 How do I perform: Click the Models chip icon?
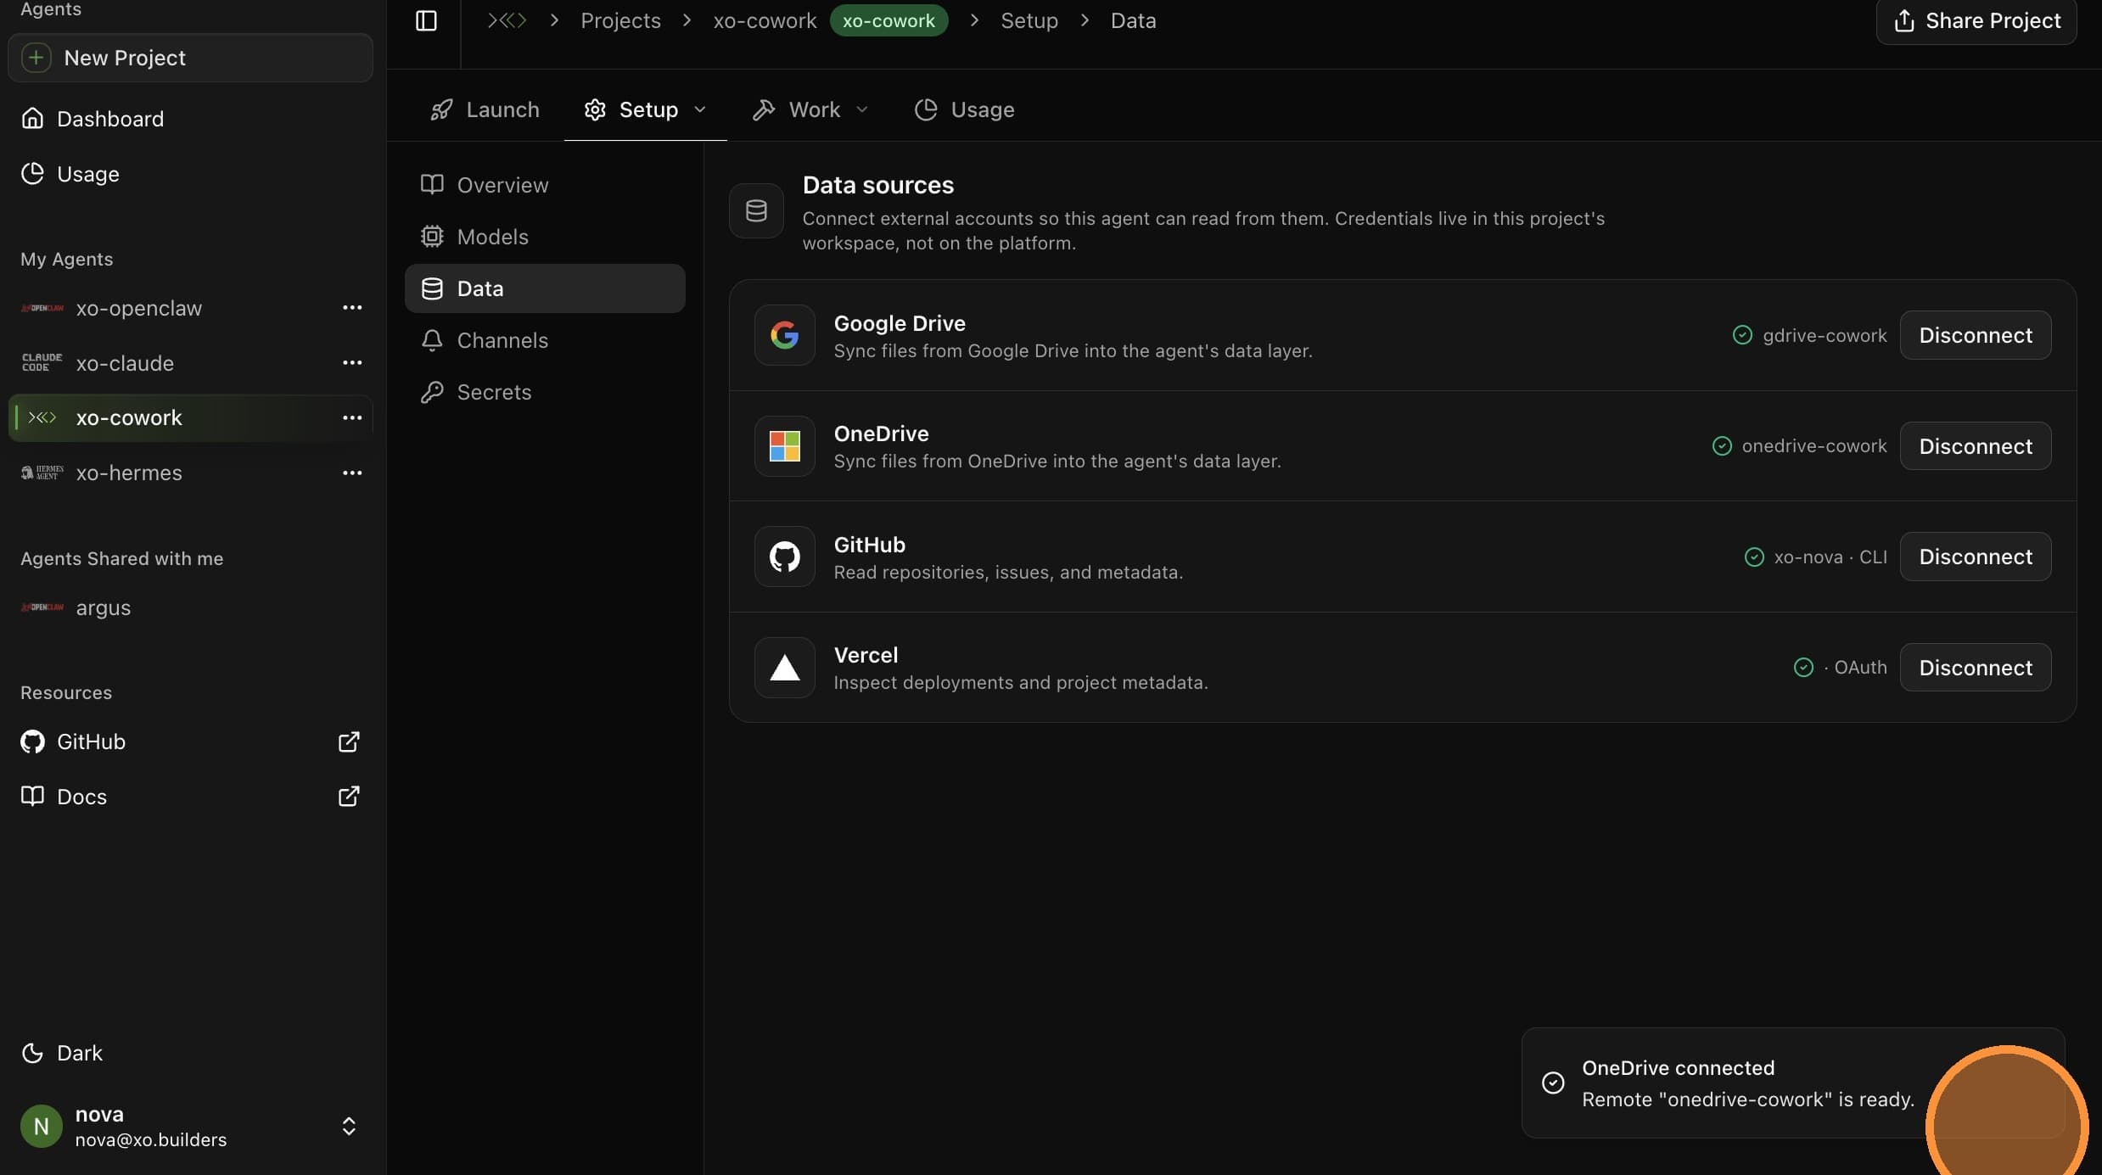[x=432, y=237]
